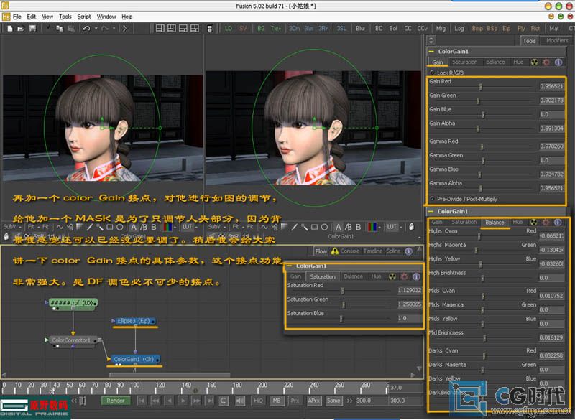
Task: Add a Background (BG) tool
Action: [x=261, y=29]
